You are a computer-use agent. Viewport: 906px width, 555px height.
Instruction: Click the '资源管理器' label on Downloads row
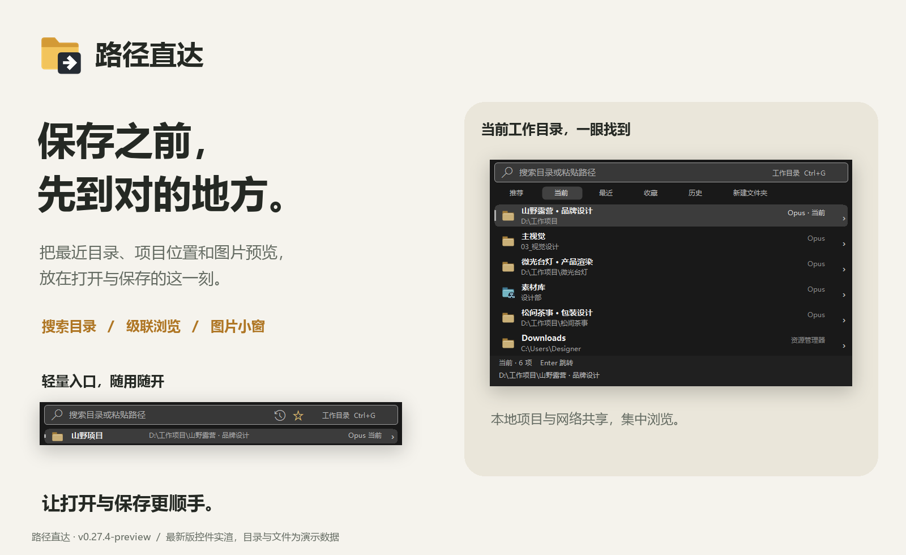tap(808, 340)
